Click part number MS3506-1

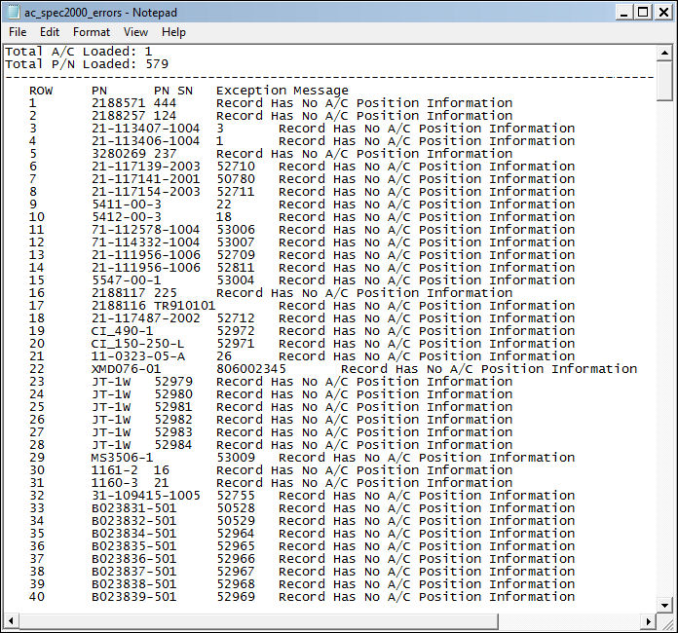[x=123, y=457]
